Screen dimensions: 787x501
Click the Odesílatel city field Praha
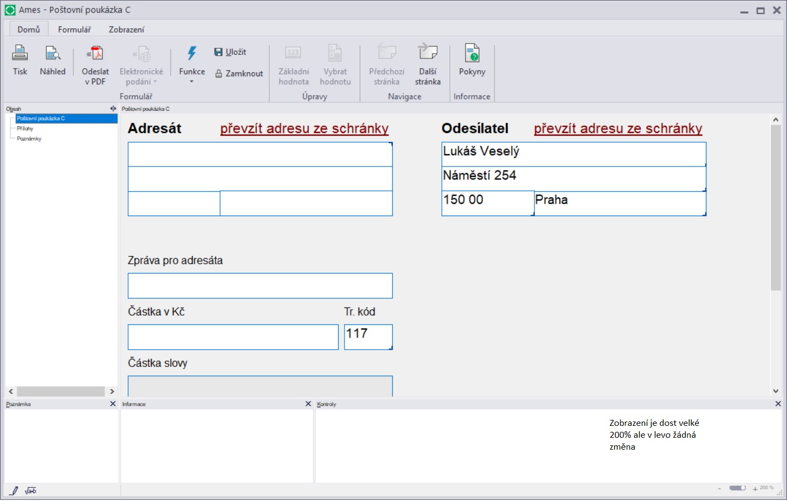pos(620,203)
